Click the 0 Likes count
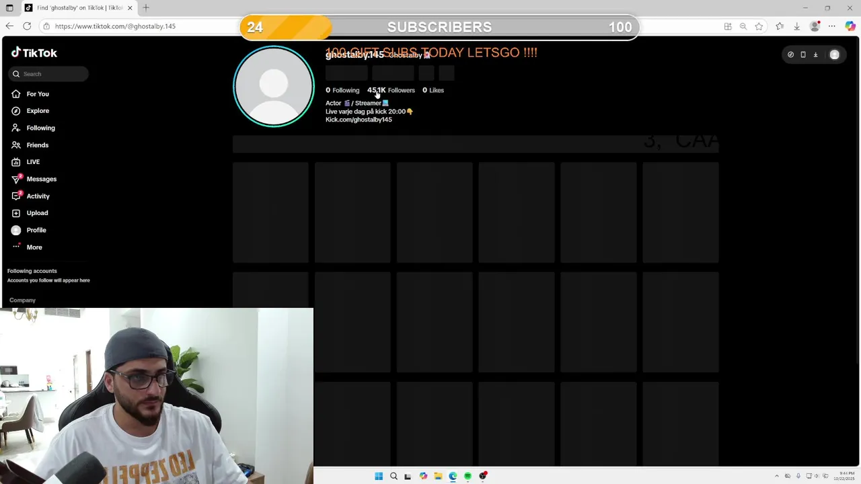 tap(433, 90)
